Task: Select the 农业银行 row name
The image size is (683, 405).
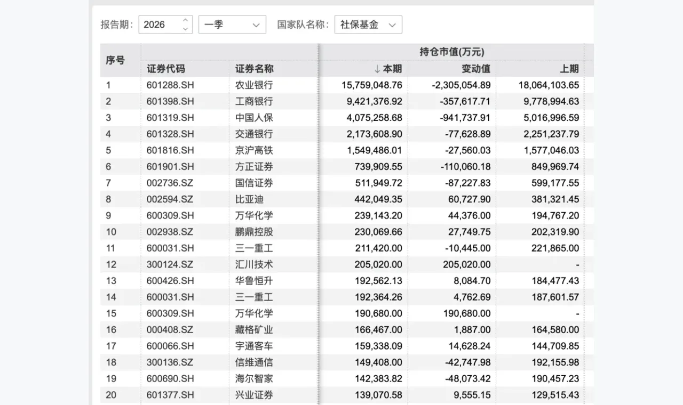Action: (254, 85)
